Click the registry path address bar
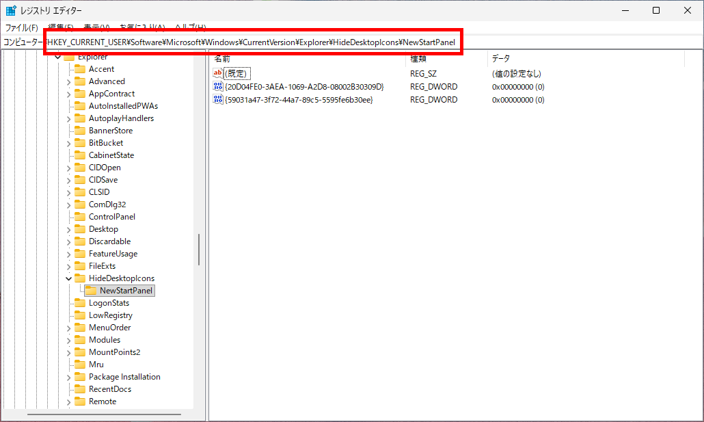Viewport: 704px width, 422px height. pos(253,42)
